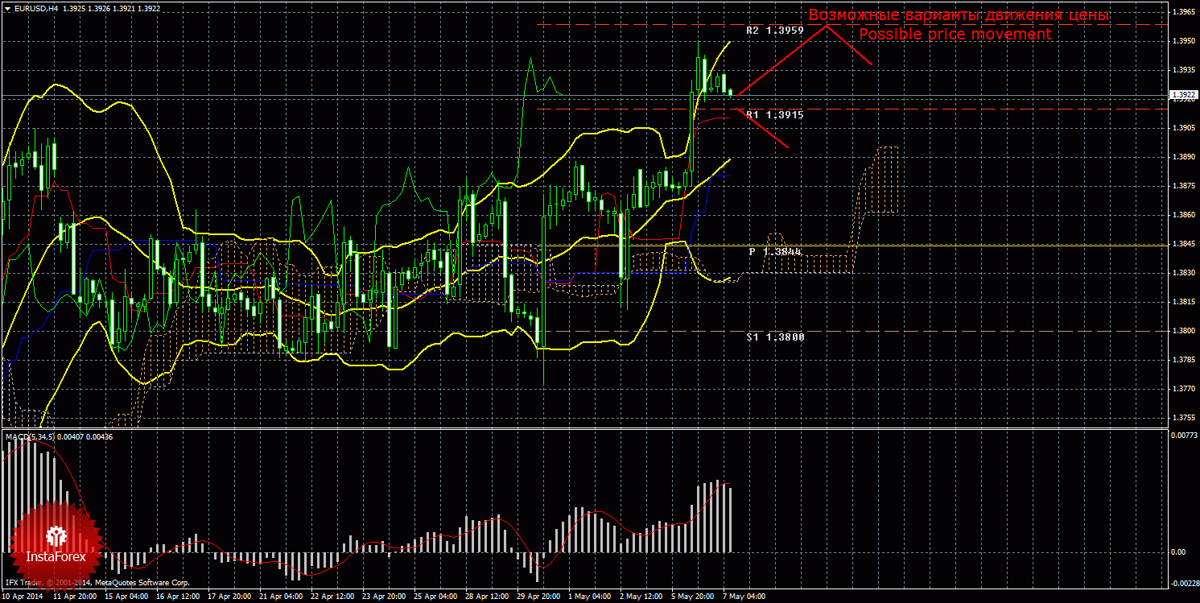Click the 1.3845 price scale label

(1184, 244)
